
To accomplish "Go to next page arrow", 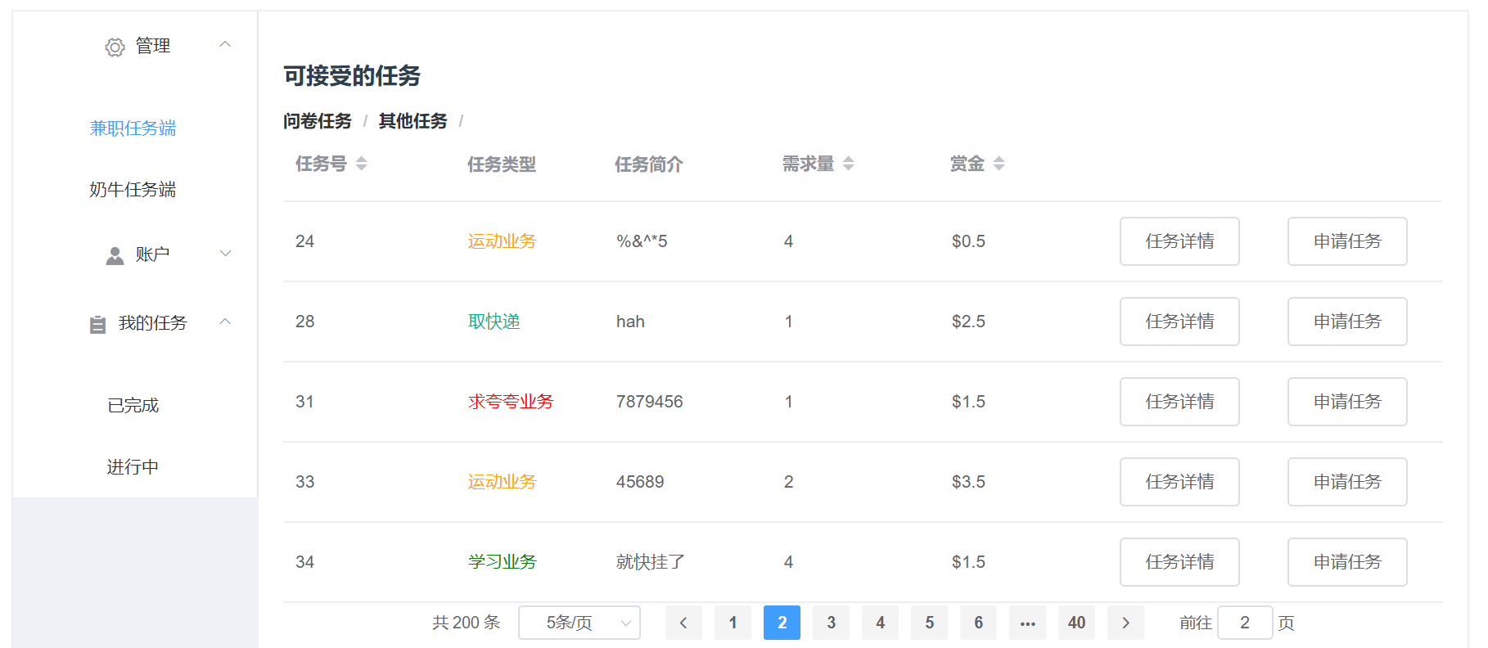I will 1125,623.
